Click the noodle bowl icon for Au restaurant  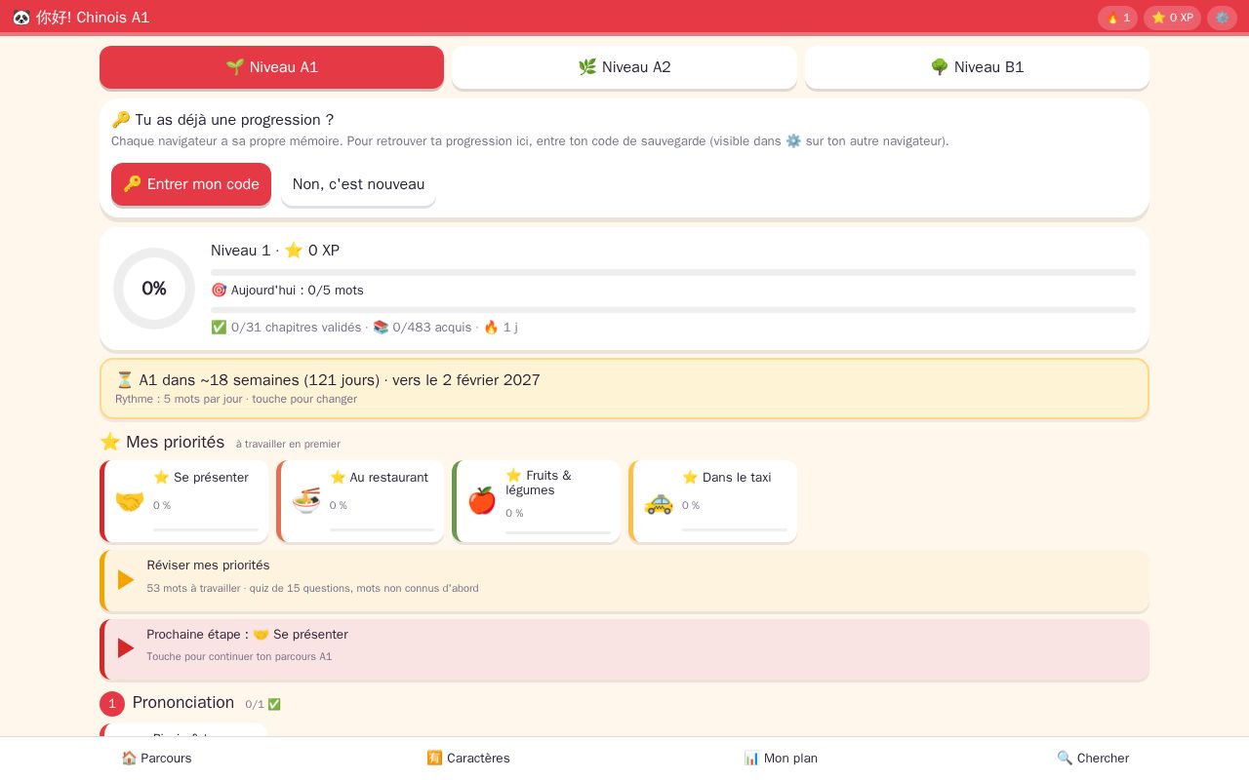click(306, 501)
